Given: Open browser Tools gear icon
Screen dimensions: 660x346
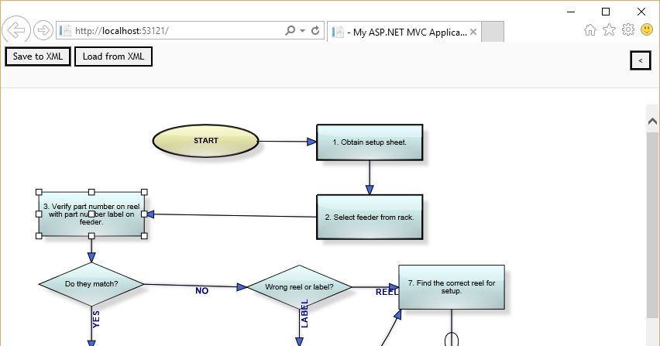Looking at the screenshot, I should pyautogui.click(x=628, y=30).
